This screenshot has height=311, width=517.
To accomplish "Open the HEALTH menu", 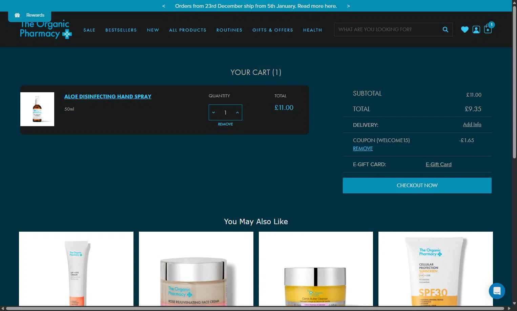I will (x=312, y=30).
